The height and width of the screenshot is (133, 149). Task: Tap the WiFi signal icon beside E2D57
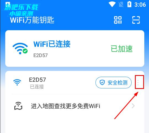pos(17,82)
